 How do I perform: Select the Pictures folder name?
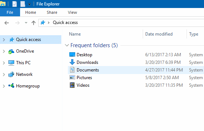click(x=84, y=78)
